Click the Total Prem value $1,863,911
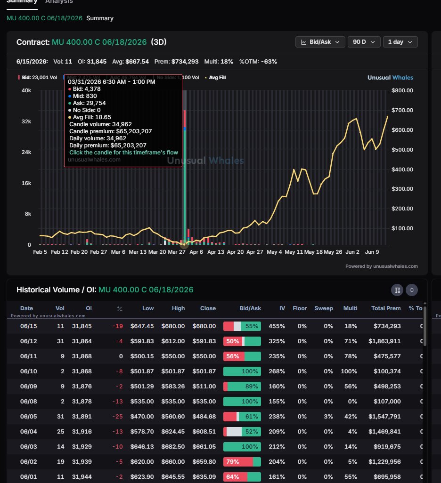441x483 pixels. 384,341
